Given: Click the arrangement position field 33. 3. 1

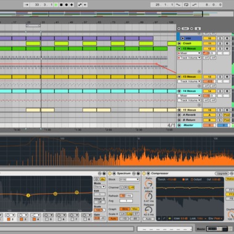Looking at the screenshot, I should point(42,4).
